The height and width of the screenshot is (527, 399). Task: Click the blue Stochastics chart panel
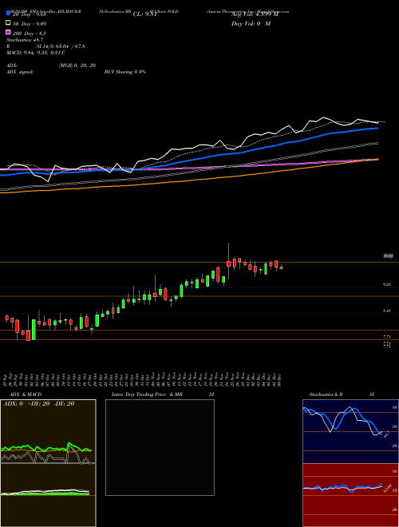350,431
